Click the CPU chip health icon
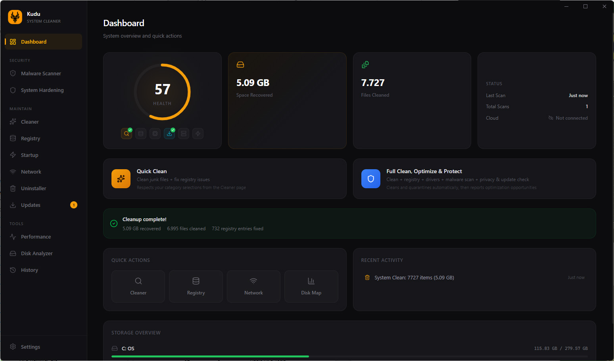614x361 pixels. point(155,134)
